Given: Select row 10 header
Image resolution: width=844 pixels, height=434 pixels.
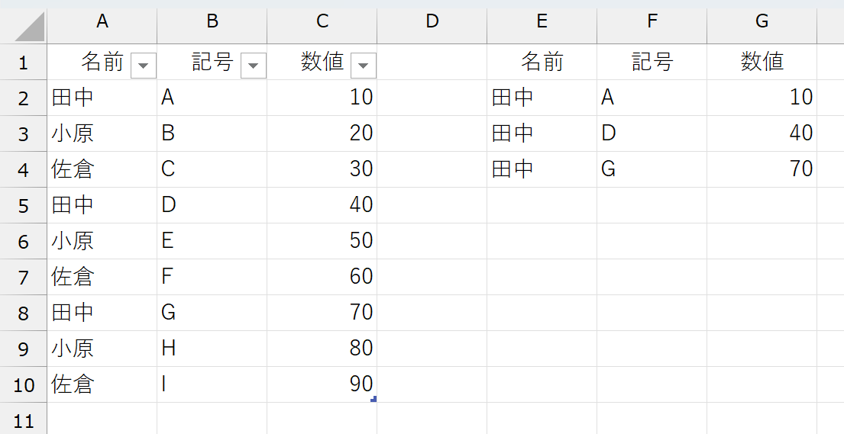Looking at the screenshot, I should 23,384.
